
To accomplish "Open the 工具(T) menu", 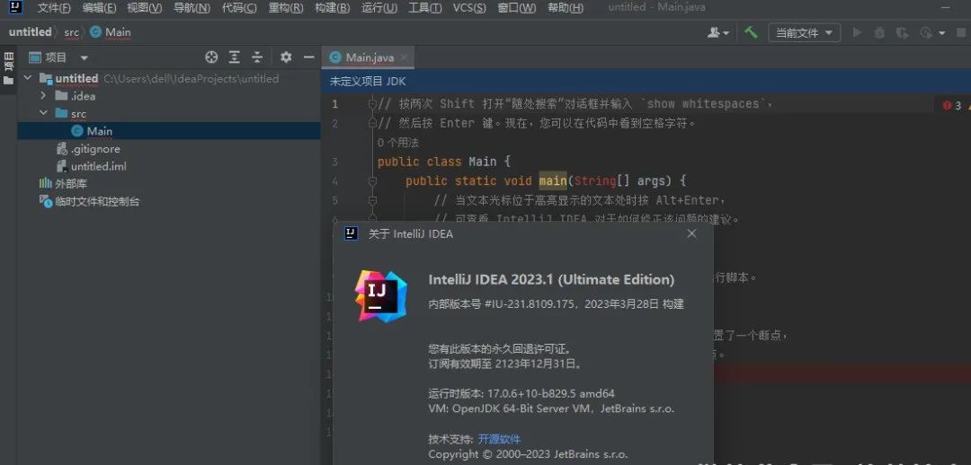I will click(x=424, y=8).
